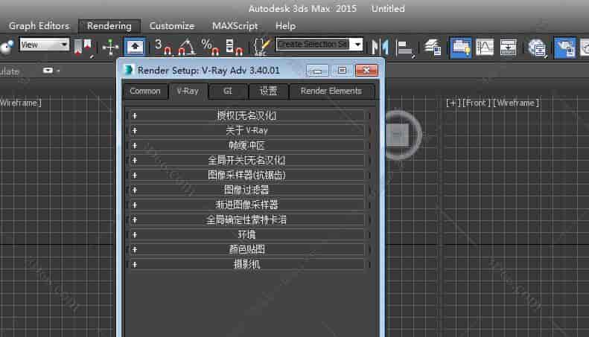Open the Rendering menu
Image resolution: width=589 pixels, height=337 pixels.
[x=109, y=26]
